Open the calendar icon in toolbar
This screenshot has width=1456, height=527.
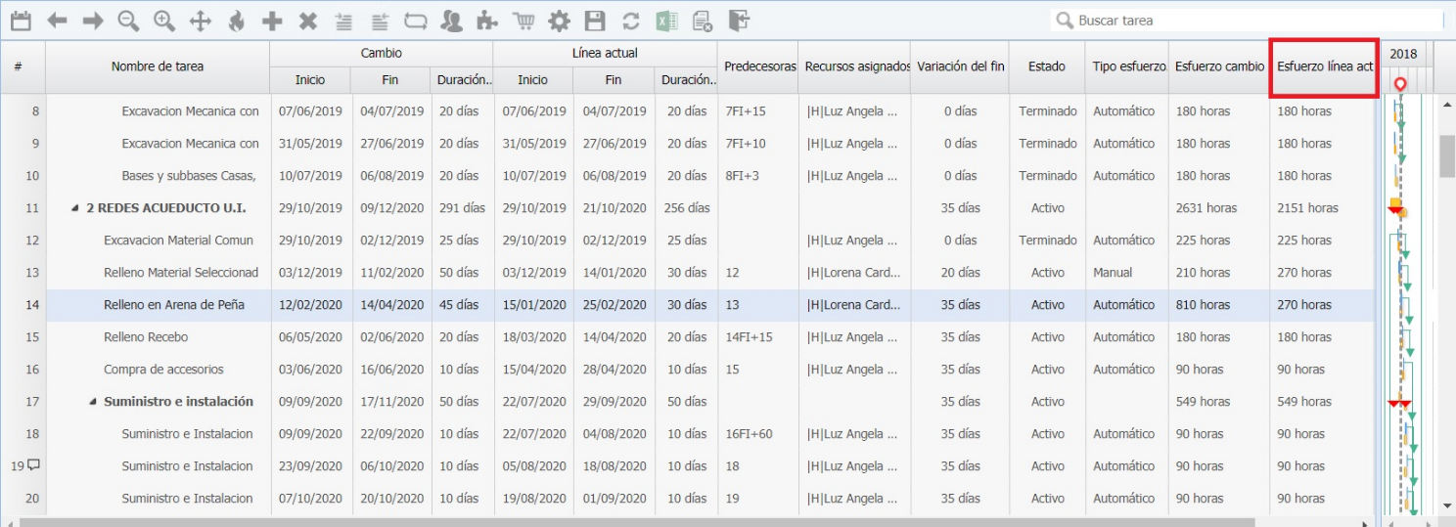21,20
